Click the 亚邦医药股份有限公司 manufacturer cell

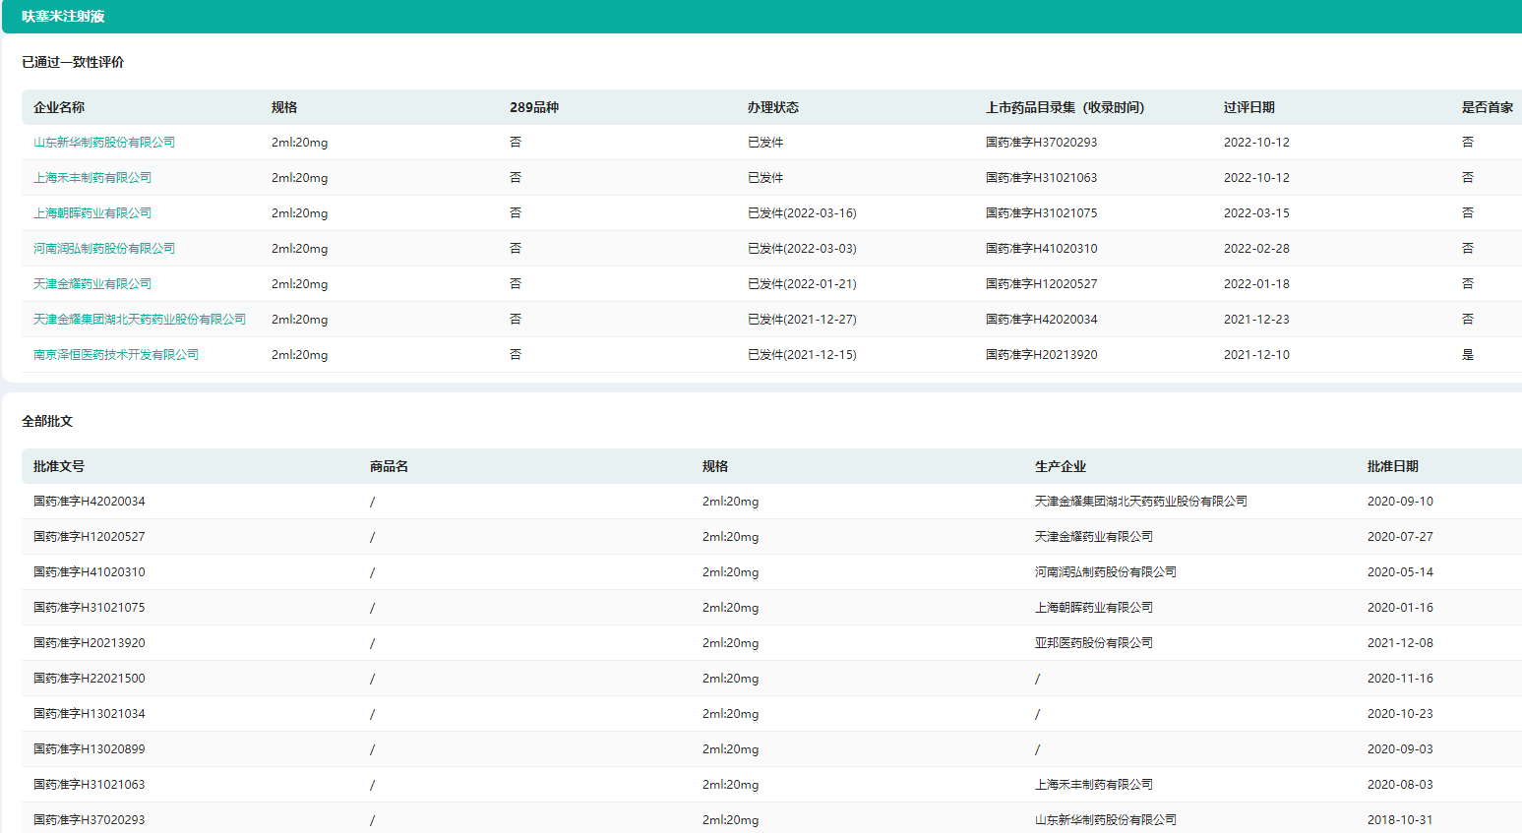coord(1094,643)
